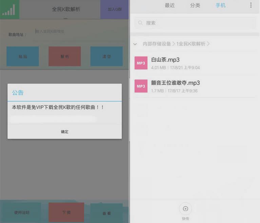Image resolution: width=260 pixels, height=223 pixels.
Task: Switch to the 最近 tab
Action: 169,5
